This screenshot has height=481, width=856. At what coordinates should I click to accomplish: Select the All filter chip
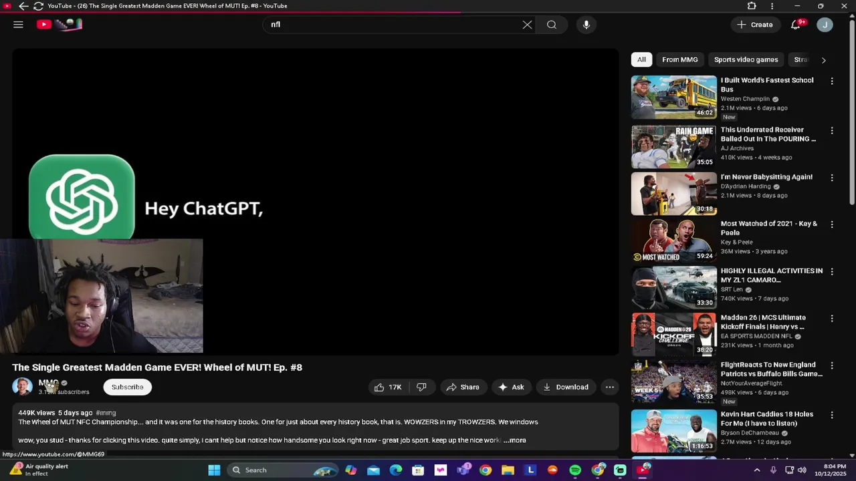tap(641, 59)
